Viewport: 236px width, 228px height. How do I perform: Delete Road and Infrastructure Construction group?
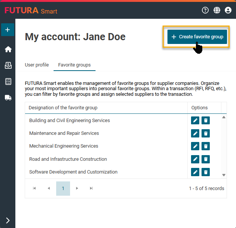(x=206, y=159)
